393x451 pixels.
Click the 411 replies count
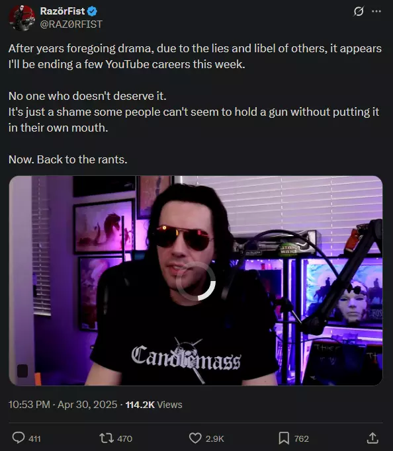point(35,438)
